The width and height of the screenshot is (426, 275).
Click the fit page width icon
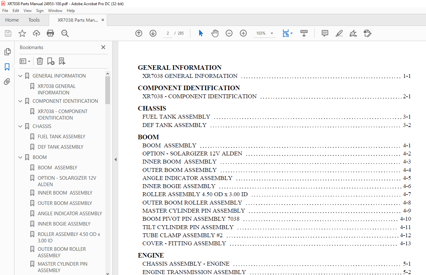286,33
